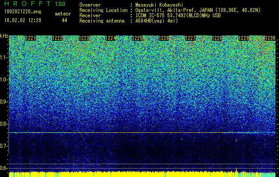279x177 pixels.
Task: Click the 1.0 kHz axis label
Action: pyautogui.click(x=3, y=80)
